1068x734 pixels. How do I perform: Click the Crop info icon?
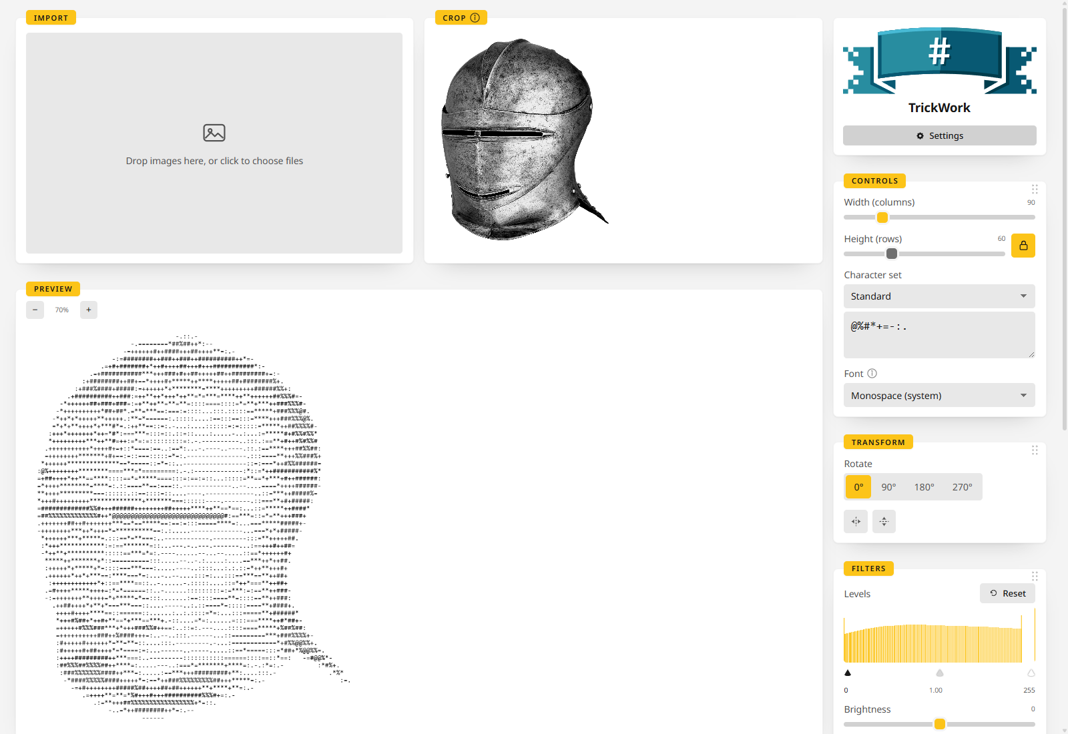(x=475, y=18)
